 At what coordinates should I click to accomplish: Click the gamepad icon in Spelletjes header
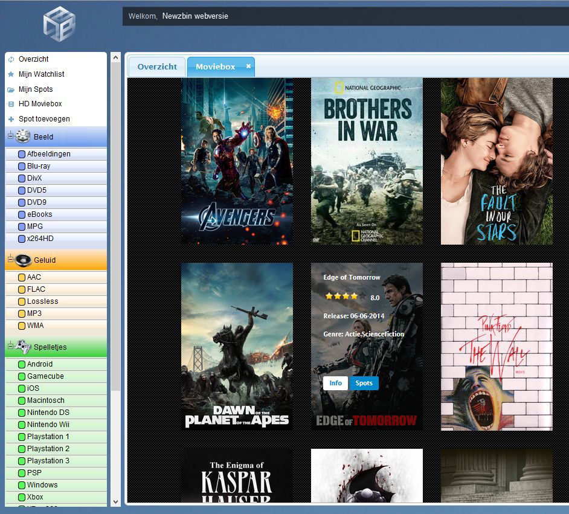pyautogui.click(x=23, y=347)
